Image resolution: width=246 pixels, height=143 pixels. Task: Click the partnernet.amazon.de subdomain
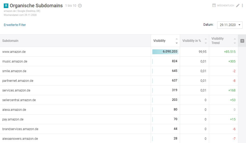[x=17, y=81]
